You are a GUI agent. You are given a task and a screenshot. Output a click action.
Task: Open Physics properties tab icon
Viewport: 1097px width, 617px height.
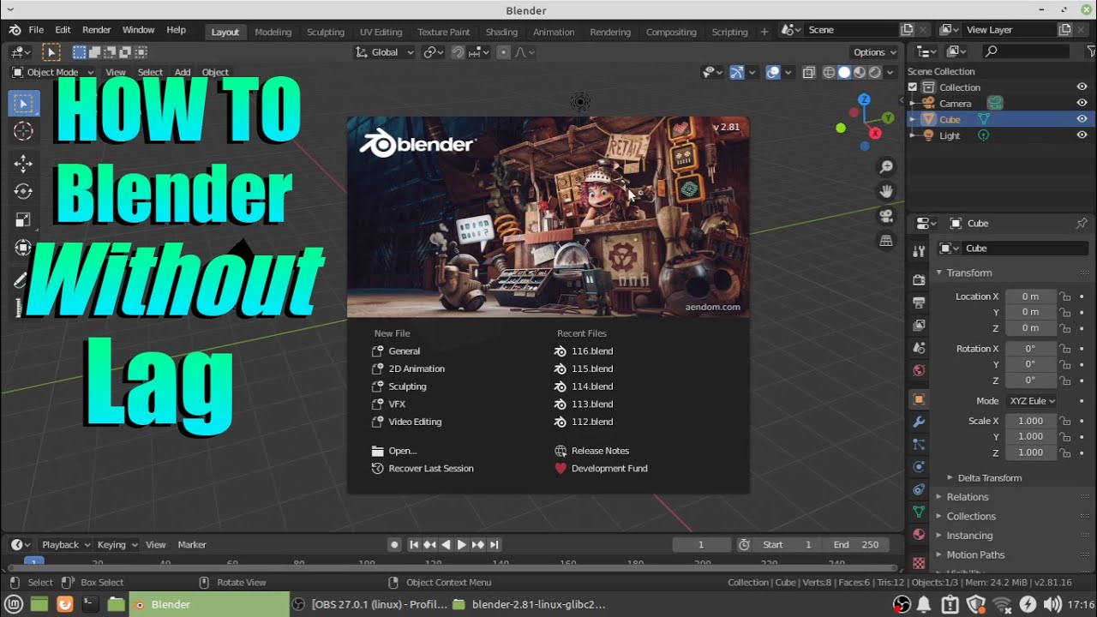(x=919, y=467)
